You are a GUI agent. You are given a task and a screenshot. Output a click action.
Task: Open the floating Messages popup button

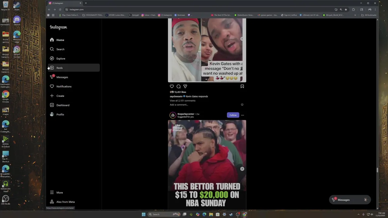pos(350,200)
